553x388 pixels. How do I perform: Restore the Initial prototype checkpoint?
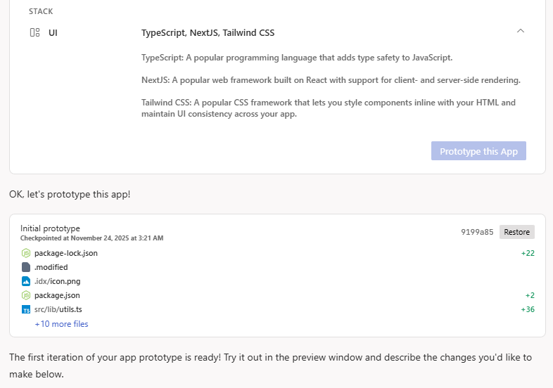516,232
